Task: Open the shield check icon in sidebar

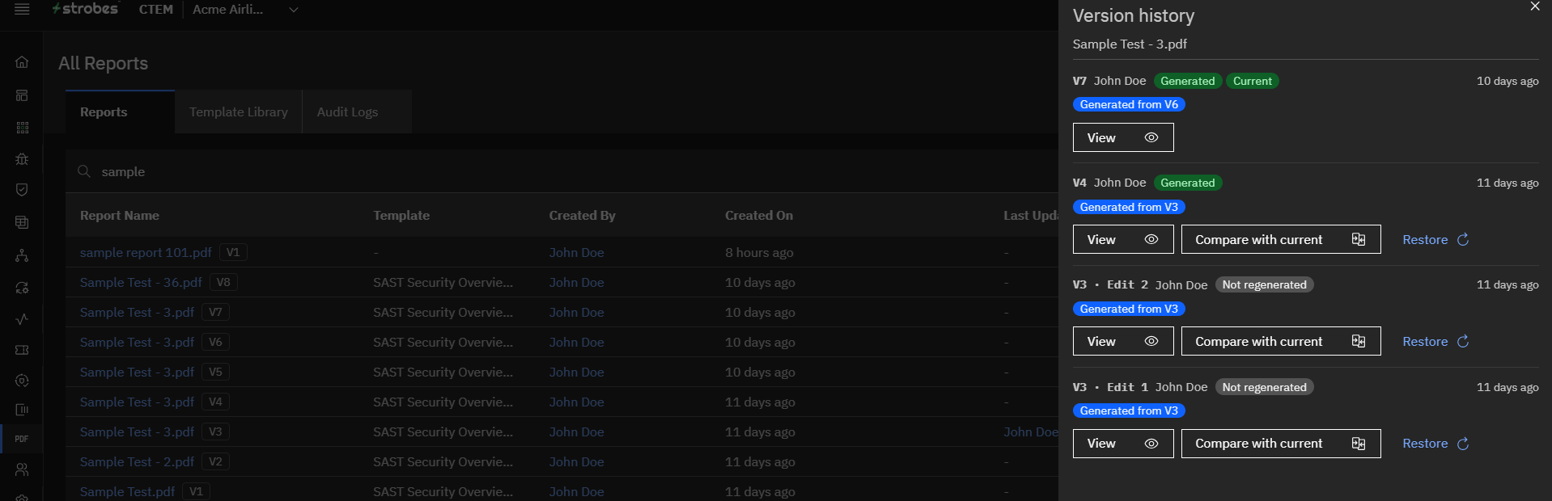Action: pyautogui.click(x=22, y=189)
